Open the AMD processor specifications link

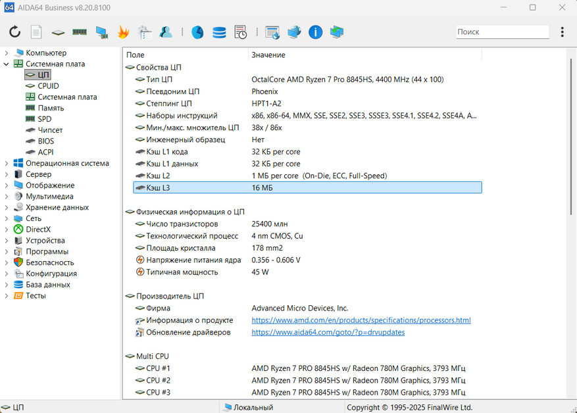361,320
